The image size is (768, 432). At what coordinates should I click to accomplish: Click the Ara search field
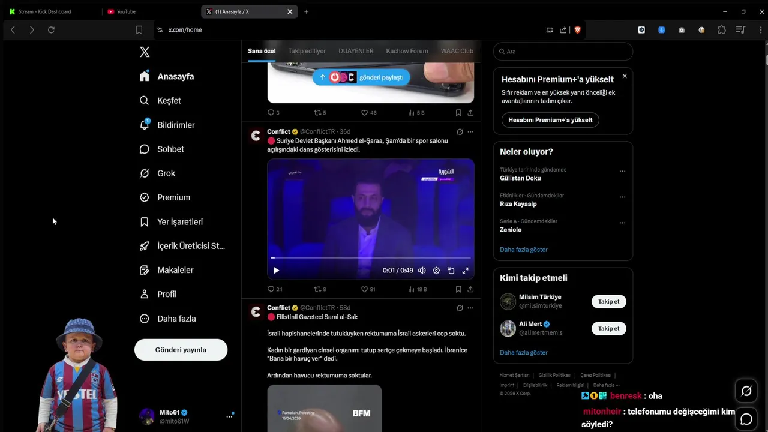[x=563, y=52]
